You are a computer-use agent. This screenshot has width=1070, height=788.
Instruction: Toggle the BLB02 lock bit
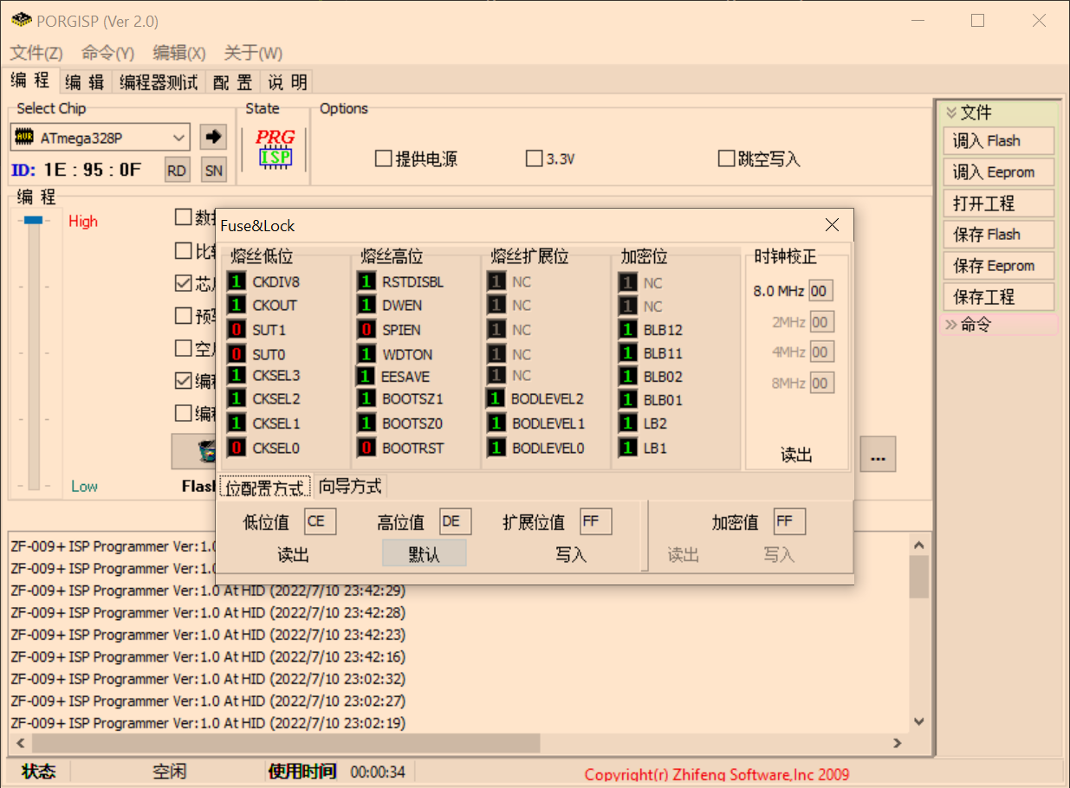coord(628,377)
